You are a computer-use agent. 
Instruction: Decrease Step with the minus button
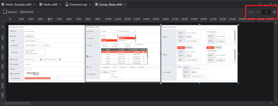pyautogui.click(x=258, y=12)
